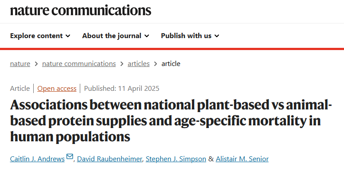Open the articles breadcrumb link
Image resolution: width=344 pixels, height=171 pixels.
coord(139,64)
